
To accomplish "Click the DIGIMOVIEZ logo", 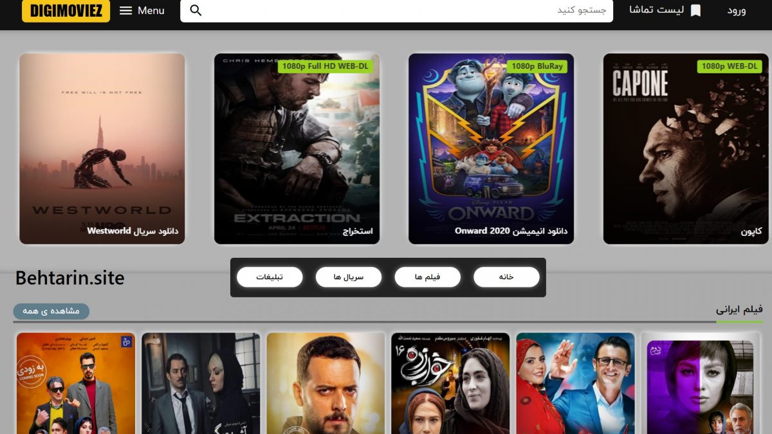I will 66,10.
